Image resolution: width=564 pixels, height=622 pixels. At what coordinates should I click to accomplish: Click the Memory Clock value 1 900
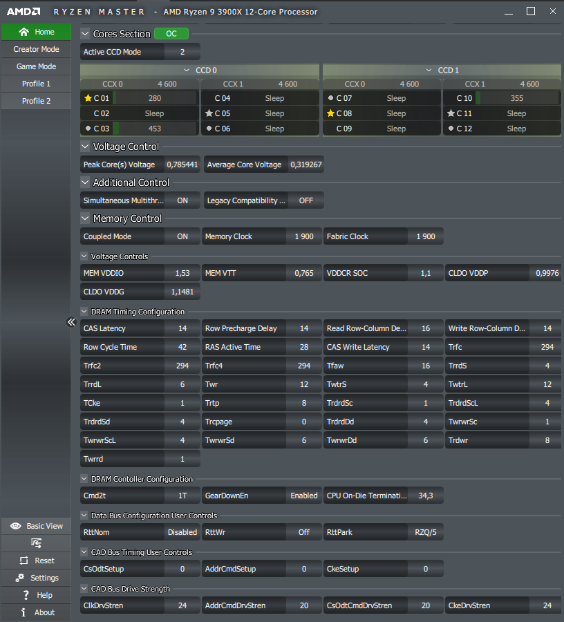(x=304, y=236)
